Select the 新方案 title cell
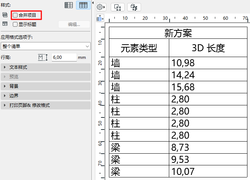250x180 pixels. 178,33
